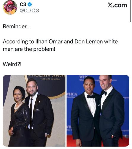Click the "Reminder..." line of the tweet

pos(17,27)
